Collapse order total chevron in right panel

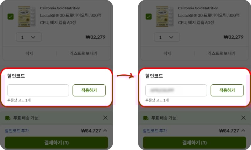(x=243, y=131)
